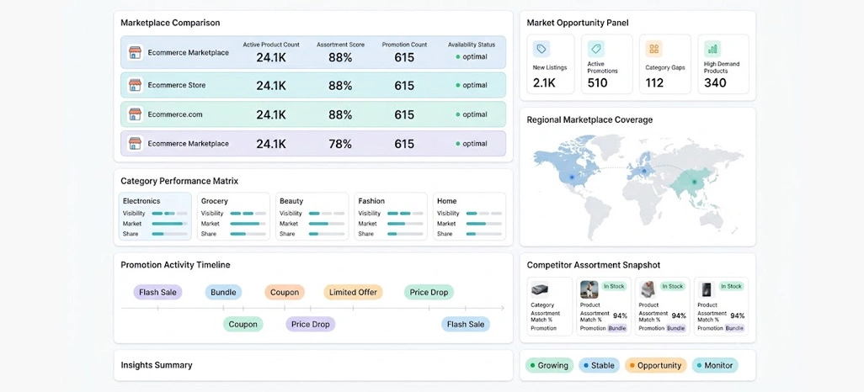Select the Electronics category card title

(x=141, y=201)
